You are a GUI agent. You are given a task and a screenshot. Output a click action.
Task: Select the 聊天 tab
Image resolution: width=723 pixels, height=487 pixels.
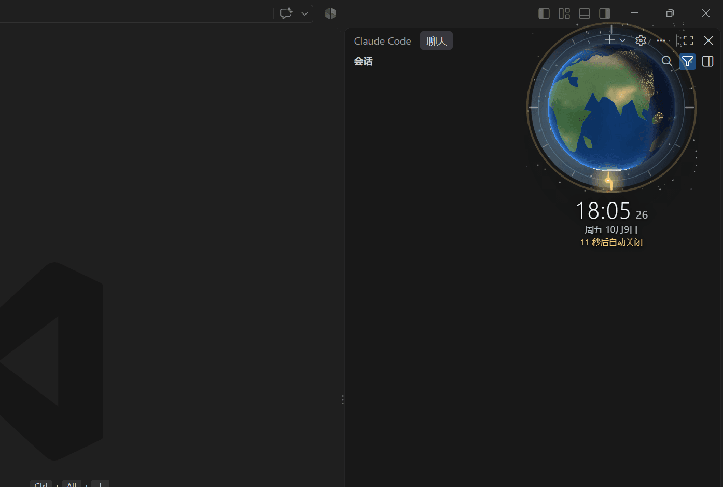pyautogui.click(x=437, y=41)
